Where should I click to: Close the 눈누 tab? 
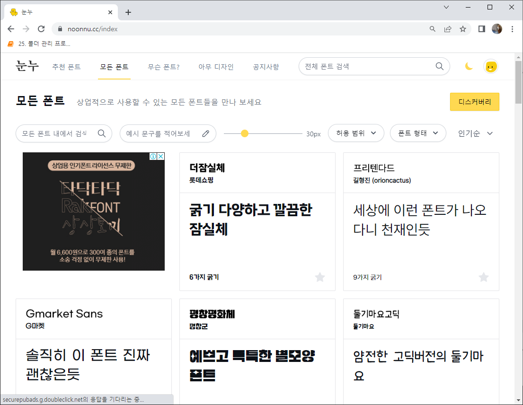(x=110, y=12)
